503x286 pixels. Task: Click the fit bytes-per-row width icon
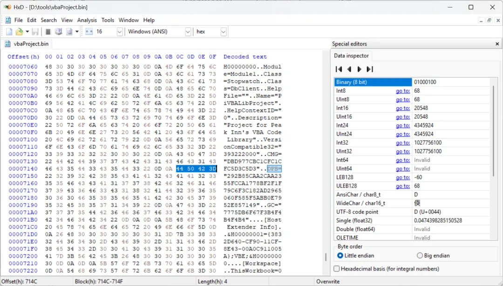tap(89, 32)
